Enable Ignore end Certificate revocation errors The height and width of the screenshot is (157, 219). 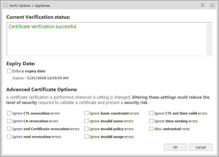9,129
